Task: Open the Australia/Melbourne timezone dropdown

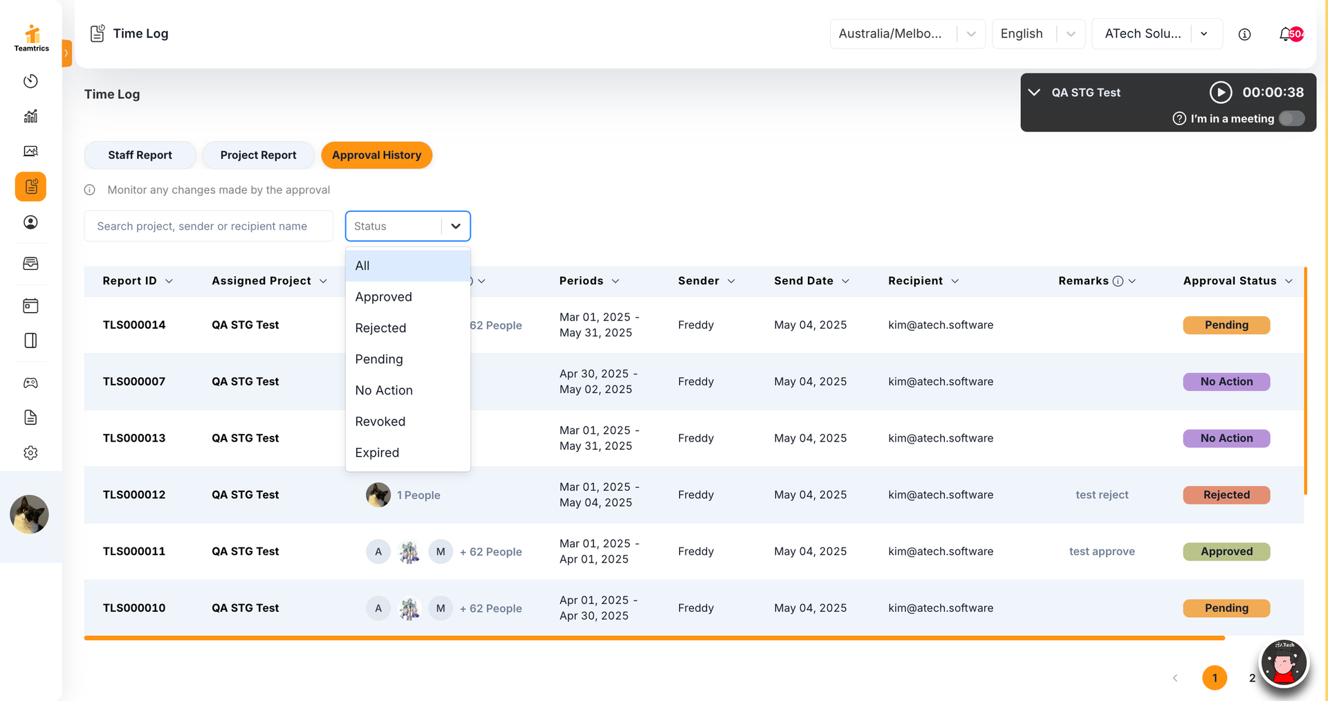Action: point(907,34)
